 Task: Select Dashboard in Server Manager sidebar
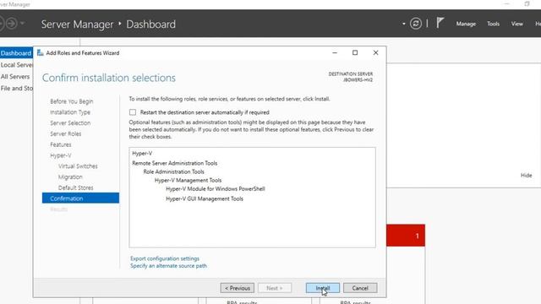(x=16, y=53)
